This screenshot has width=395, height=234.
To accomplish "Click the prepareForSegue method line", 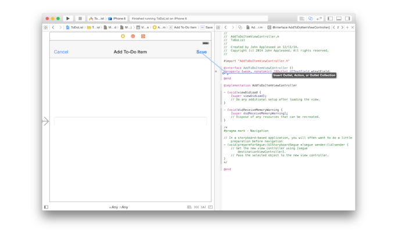I will pyautogui.click(x=286, y=145).
